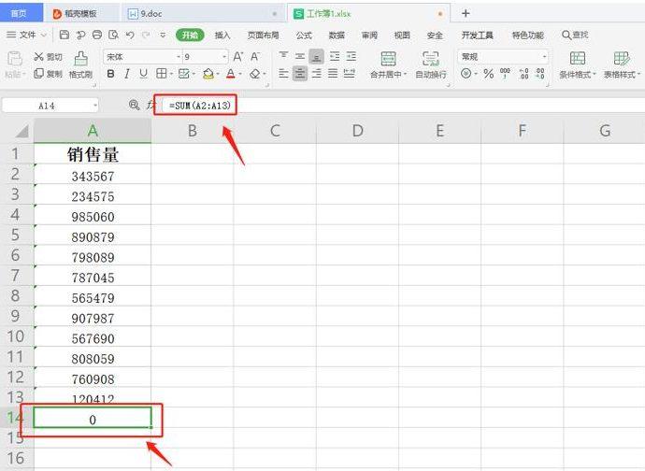Select row 7 header
645x471 pixels.
pos(15,275)
